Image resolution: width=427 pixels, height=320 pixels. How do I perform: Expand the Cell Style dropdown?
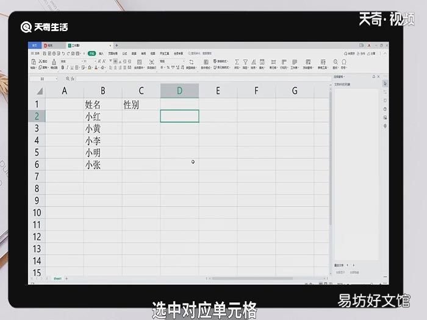click(221, 67)
